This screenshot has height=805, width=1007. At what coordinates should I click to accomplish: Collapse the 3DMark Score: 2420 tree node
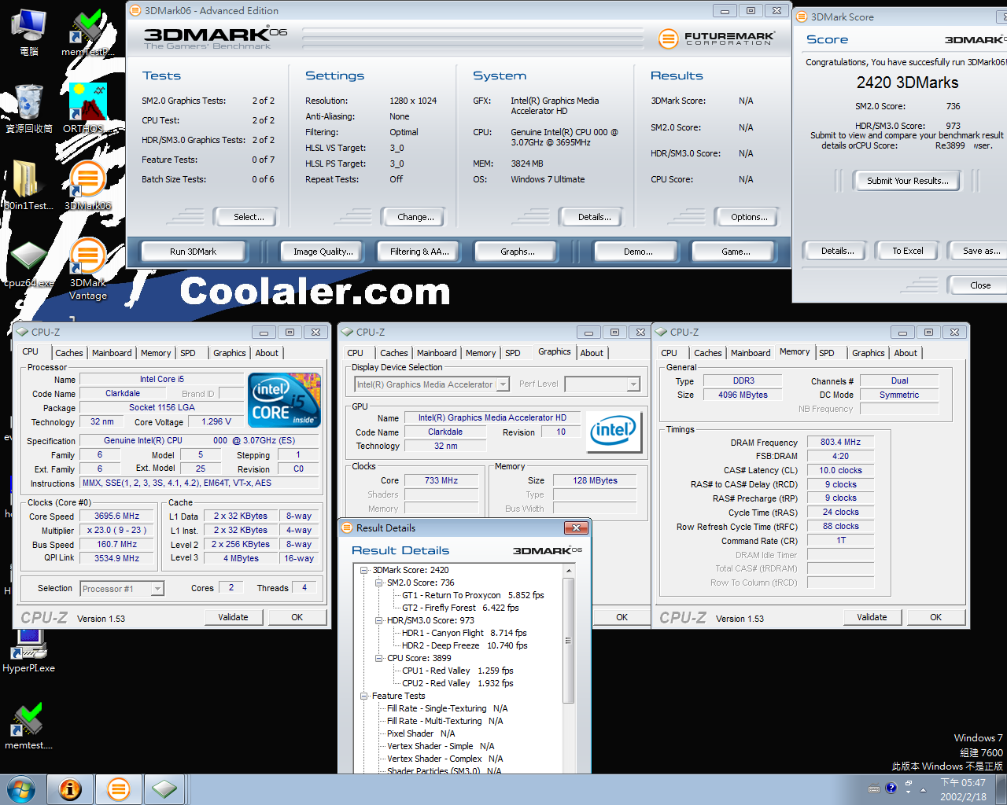coord(364,570)
